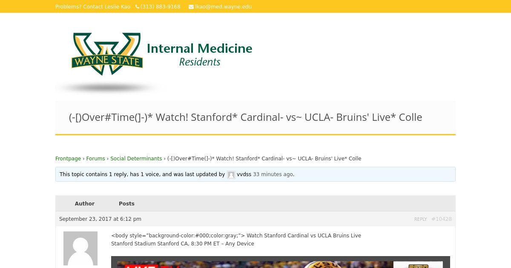Click lkao@med.wayne.edu email address
The height and width of the screenshot is (268, 511).
pos(224,7)
